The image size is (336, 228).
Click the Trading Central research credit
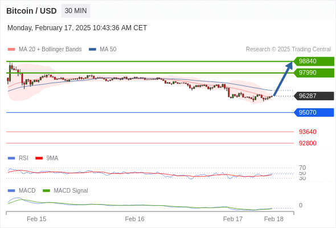click(x=288, y=50)
